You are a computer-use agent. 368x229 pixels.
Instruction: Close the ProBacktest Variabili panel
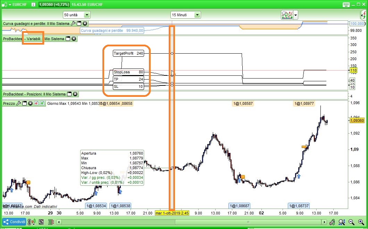74,39
